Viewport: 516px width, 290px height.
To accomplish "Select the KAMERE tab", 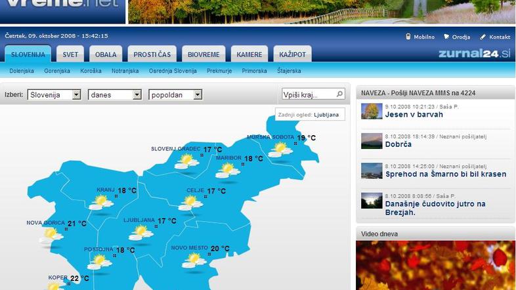I will click(x=249, y=54).
